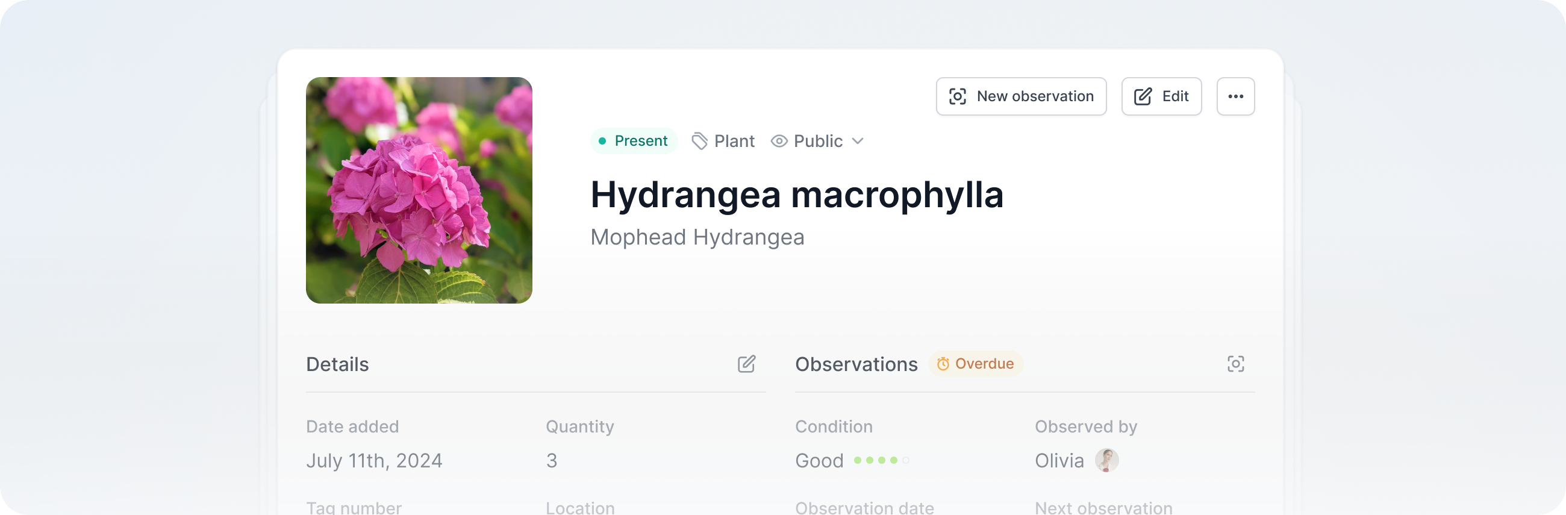Click the New observation button

[x=1021, y=96]
